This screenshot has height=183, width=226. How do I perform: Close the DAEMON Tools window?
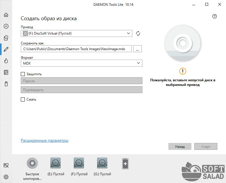click(x=220, y=5)
